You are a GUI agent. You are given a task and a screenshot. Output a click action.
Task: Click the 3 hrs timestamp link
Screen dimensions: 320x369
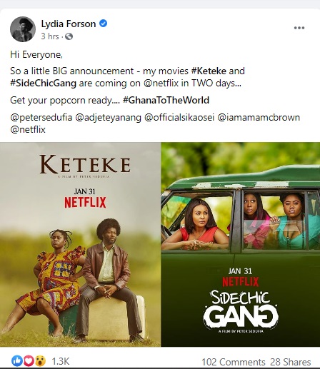[x=50, y=36]
